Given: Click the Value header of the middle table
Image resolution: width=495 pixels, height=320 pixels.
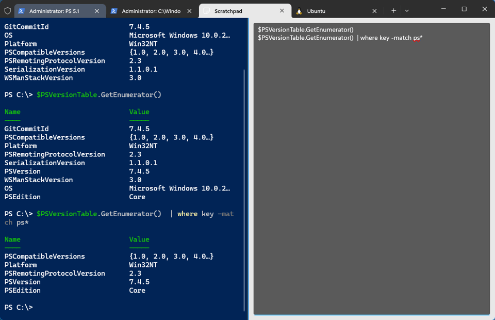Looking at the screenshot, I should pos(139,112).
